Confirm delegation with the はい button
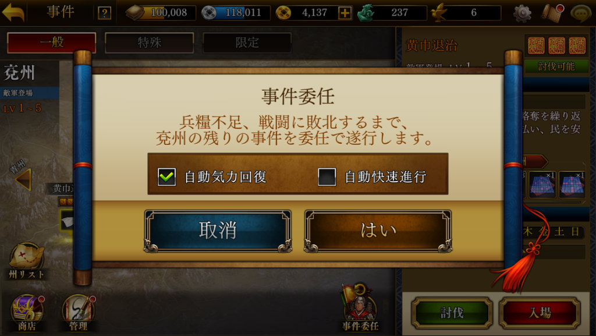 [x=378, y=231]
